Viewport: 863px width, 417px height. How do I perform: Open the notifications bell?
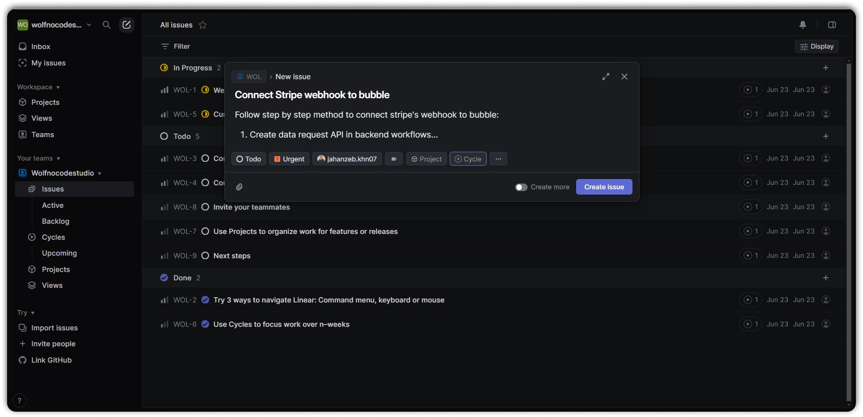click(x=803, y=25)
